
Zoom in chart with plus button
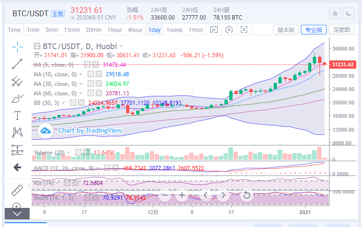tap(181, 195)
